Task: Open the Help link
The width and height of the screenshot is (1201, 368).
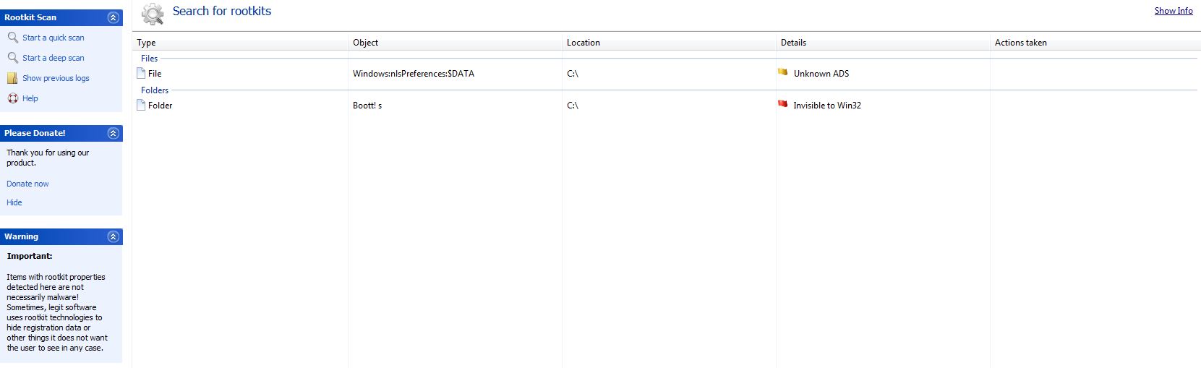Action: click(30, 98)
